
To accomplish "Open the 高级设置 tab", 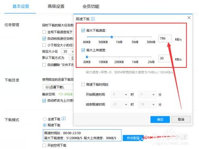I will (56, 6).
